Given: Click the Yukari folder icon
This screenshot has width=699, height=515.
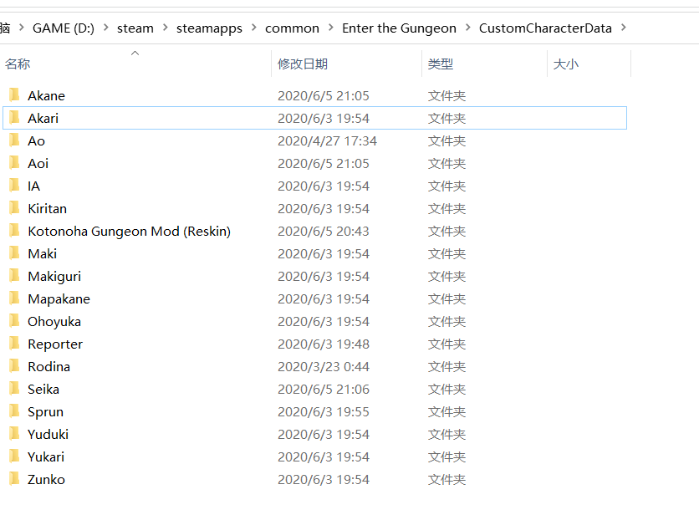Looking at the screenshot, I should pos(14,456).
